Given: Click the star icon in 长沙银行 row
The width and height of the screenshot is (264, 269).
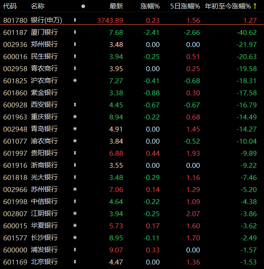Looking at the screenshot, I should [75, 238].
